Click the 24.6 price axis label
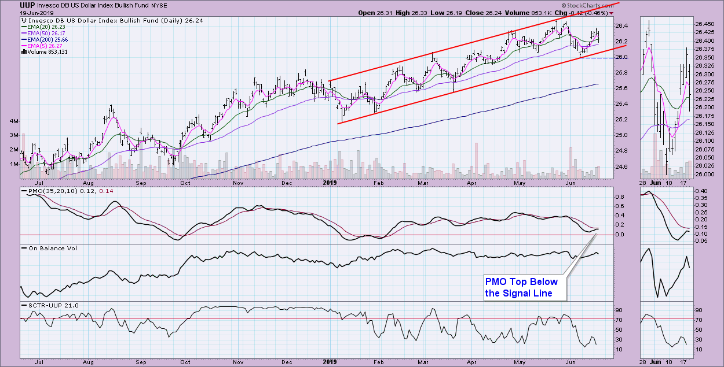 coord(621,167)
